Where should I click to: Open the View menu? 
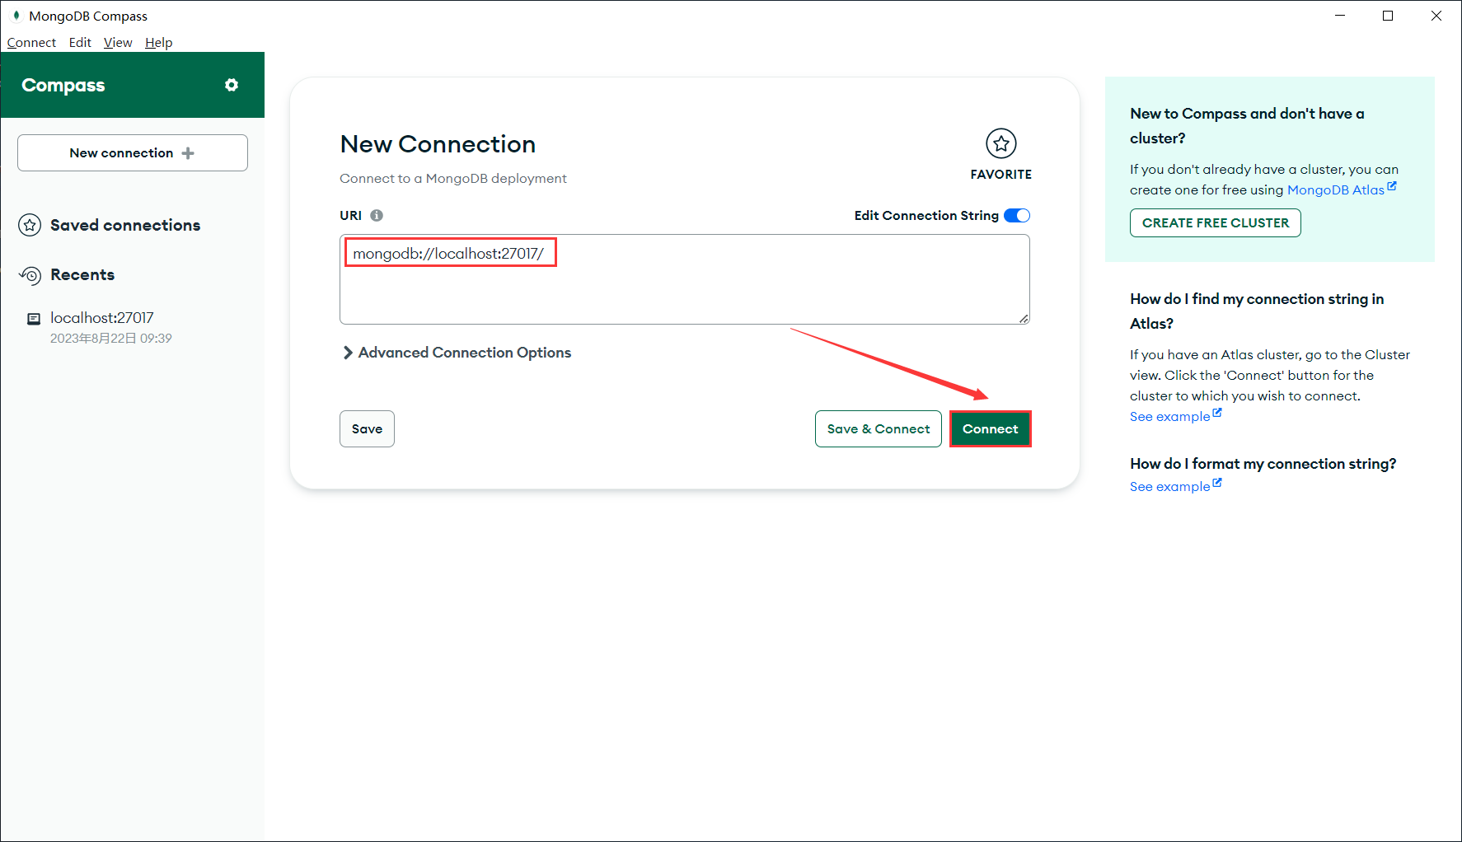(x=118, y=43)
